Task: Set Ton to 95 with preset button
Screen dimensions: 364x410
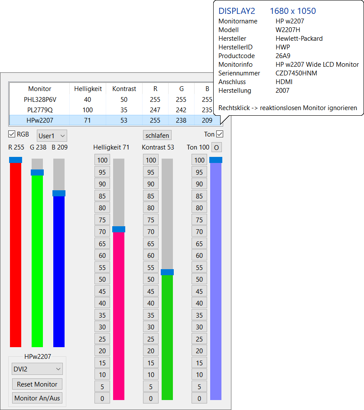Action: [x=199, y=172]
